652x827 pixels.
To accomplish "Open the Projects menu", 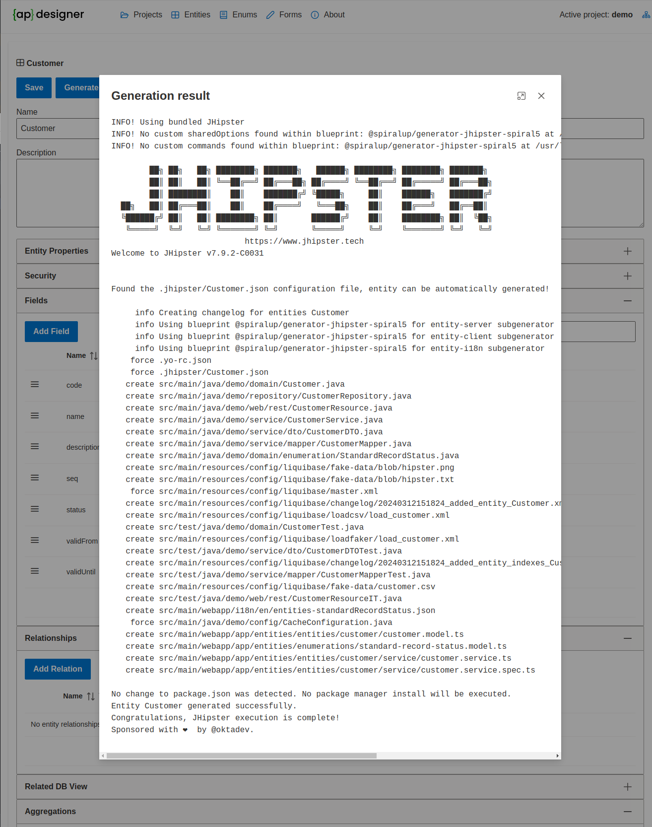I will pyautogui.click(x=141, y=15).
